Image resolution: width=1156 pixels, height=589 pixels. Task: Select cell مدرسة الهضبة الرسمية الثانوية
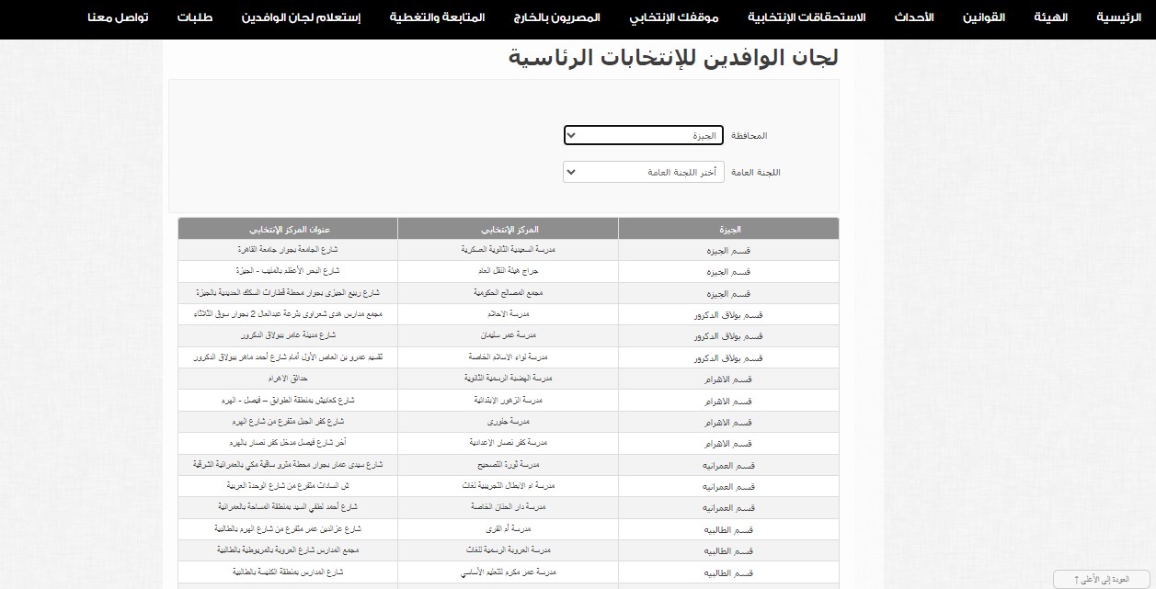[509, 379]
